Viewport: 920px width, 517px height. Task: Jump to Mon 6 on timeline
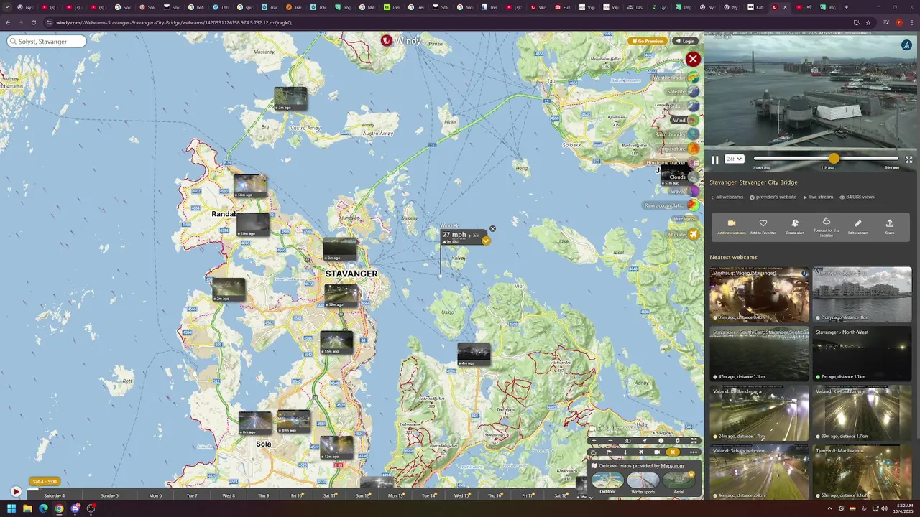156,495
